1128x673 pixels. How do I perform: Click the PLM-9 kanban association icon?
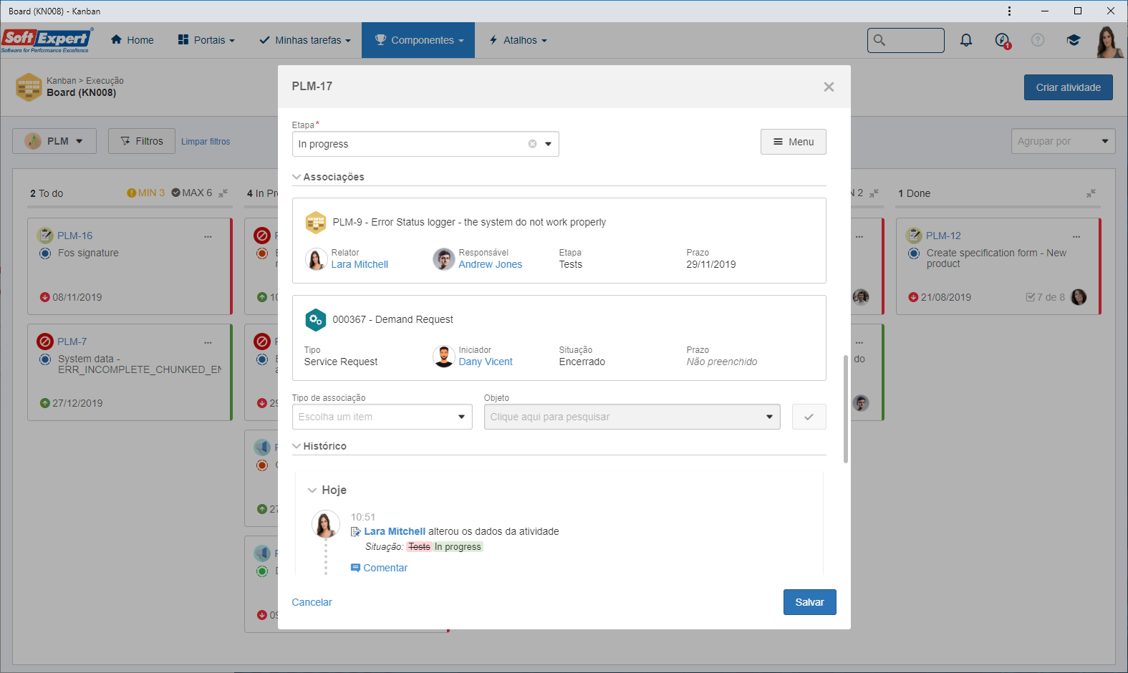(x=316, y=223)
